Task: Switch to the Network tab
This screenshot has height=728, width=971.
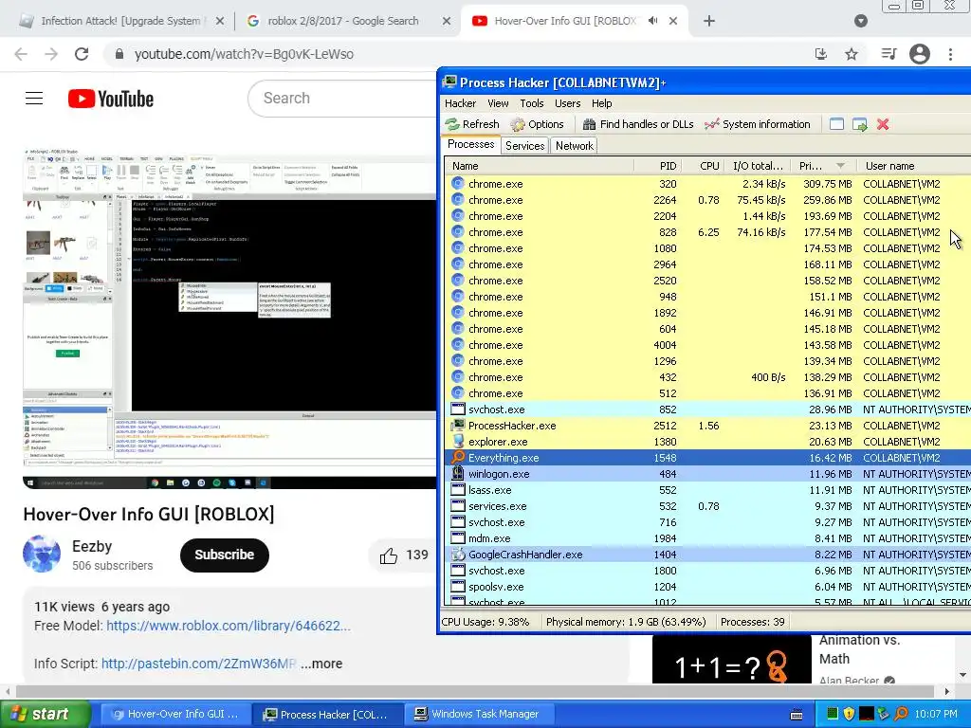Action: pyautogui.click(x=574, y=146)
